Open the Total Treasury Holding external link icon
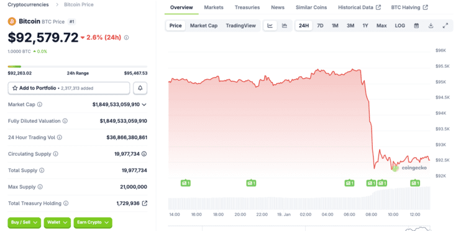This screenshot has height=231, width=466. click(x=144, y=204)
